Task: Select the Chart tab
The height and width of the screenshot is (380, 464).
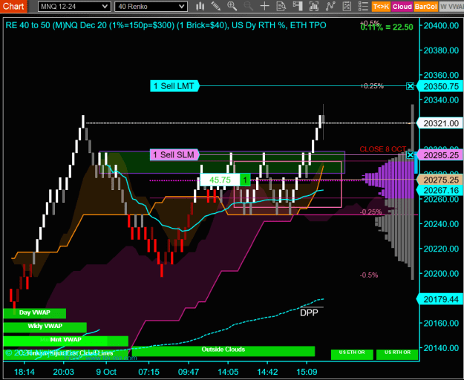Action: (x=13, y=6)
